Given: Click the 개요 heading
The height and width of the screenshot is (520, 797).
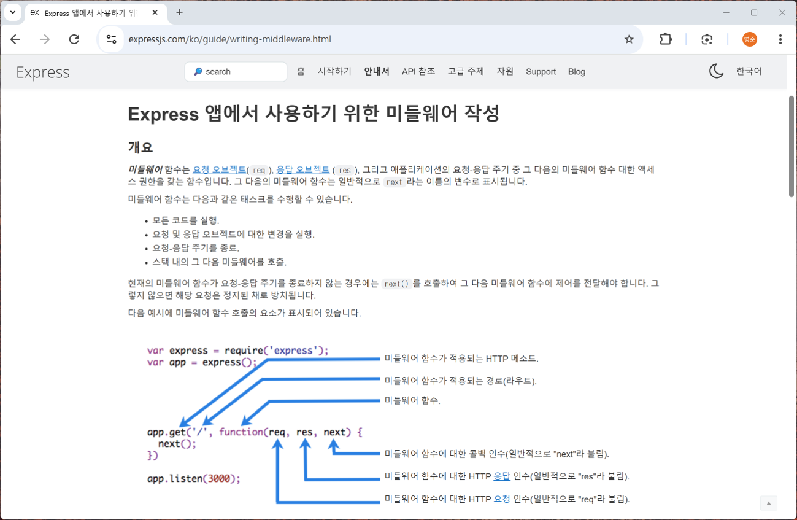Looking at the screenshot, I should click(x=140, y=147).
